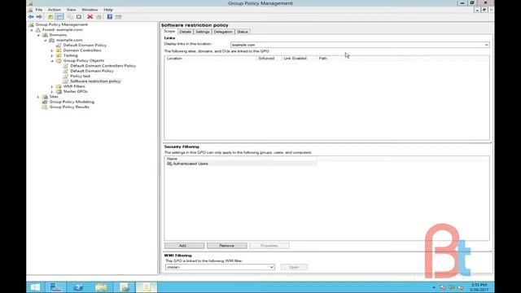Open the View menu

[71, 10]
